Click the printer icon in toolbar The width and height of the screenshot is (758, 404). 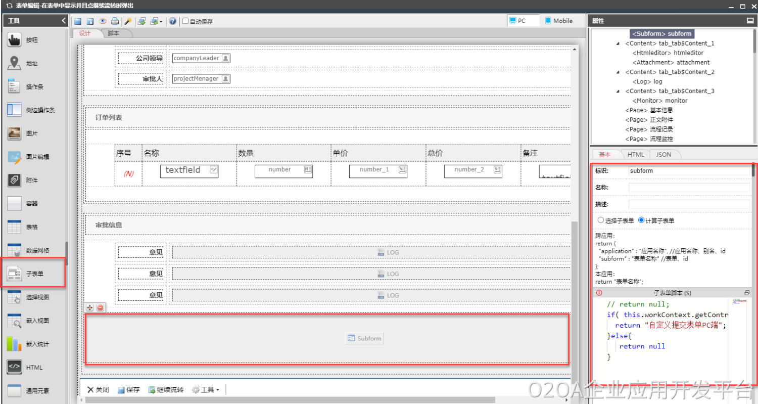(115, 21)
